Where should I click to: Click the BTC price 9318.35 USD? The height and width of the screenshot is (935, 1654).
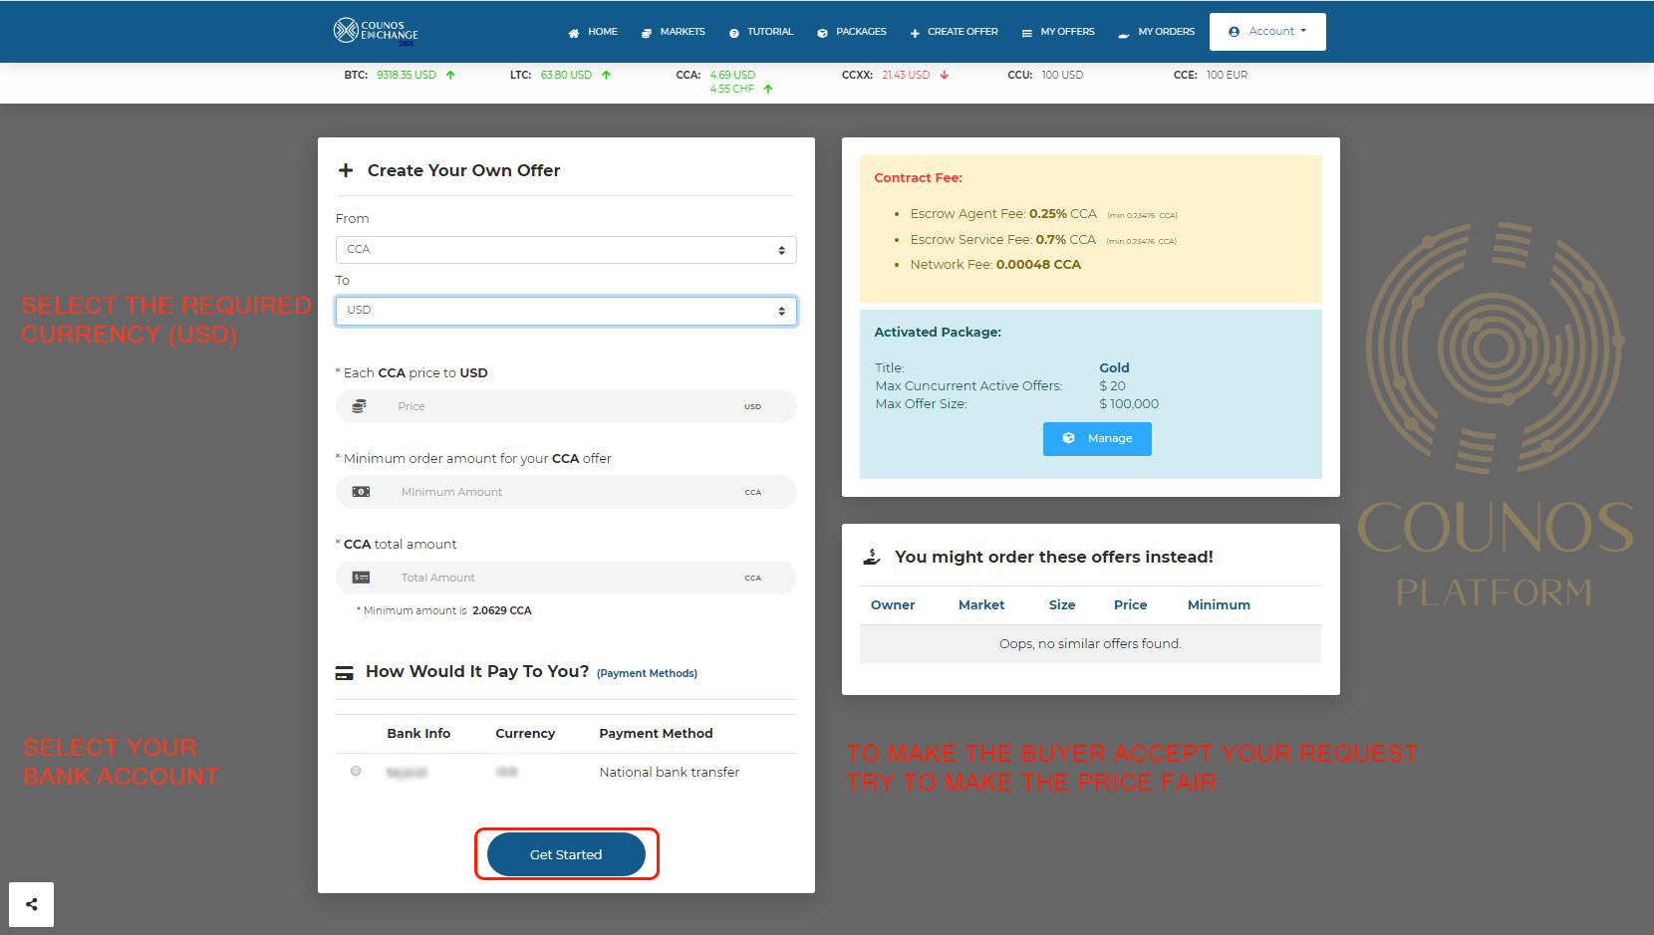coord(407,75)
